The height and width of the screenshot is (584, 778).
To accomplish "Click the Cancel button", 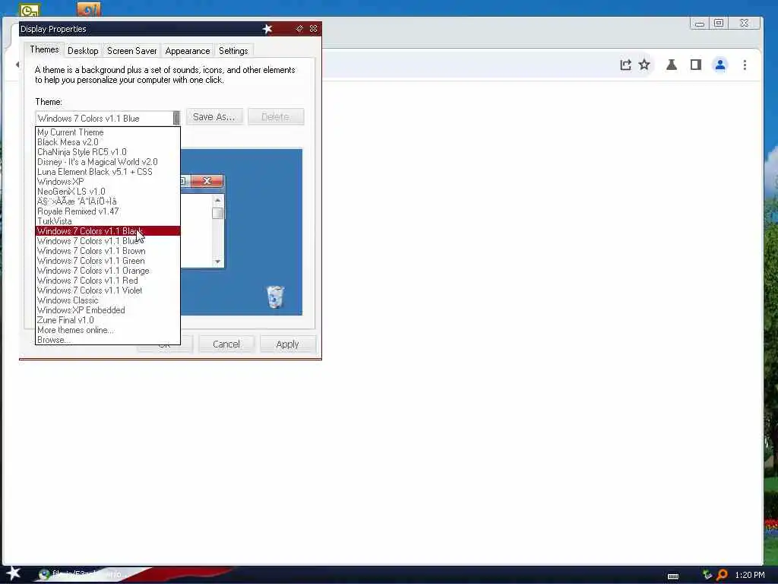I will coord(226,344).
